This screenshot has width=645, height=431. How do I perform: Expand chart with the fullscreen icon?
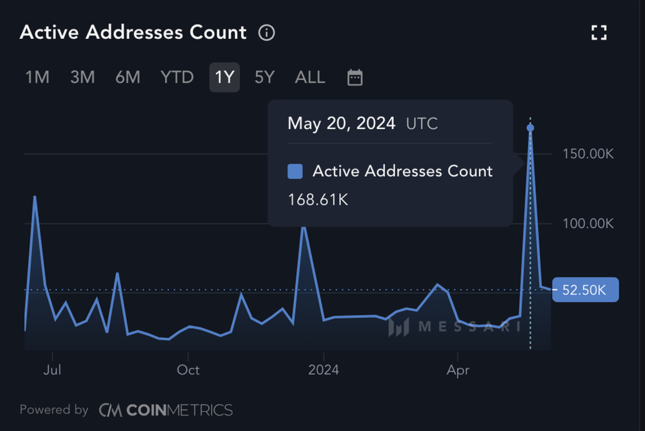point(599,33)
